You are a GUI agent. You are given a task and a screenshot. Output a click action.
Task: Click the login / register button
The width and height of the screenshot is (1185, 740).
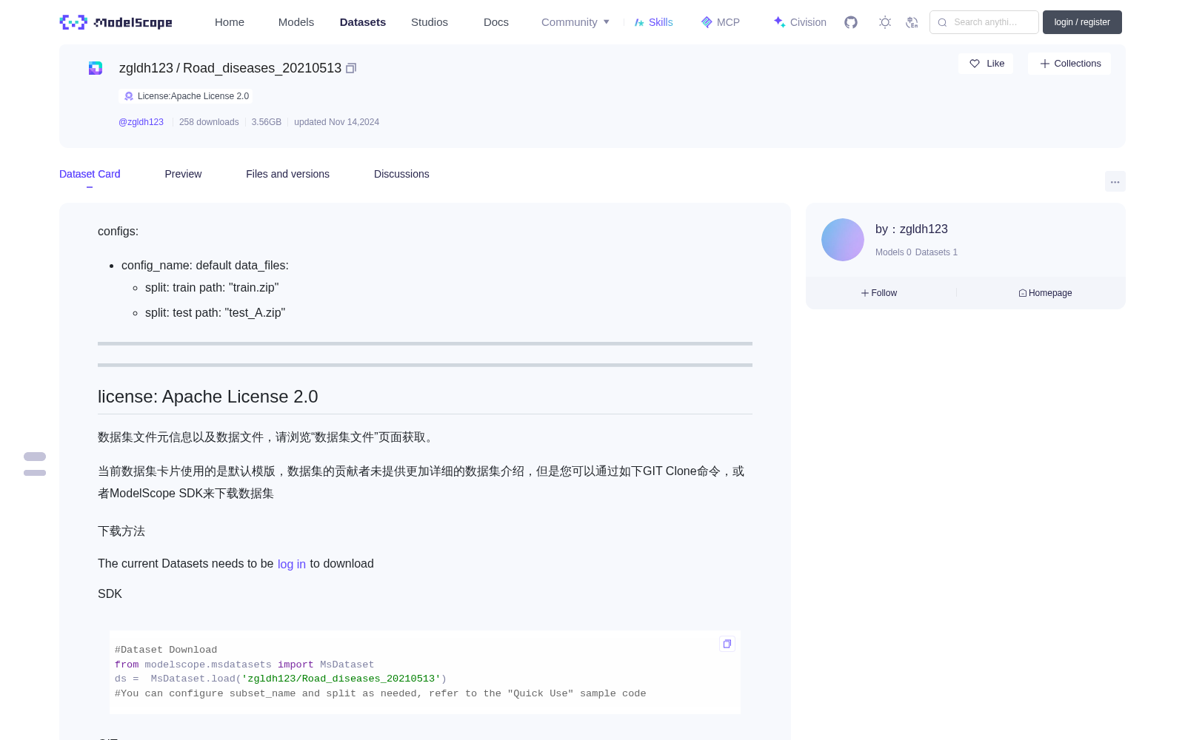coord(1082,22)
